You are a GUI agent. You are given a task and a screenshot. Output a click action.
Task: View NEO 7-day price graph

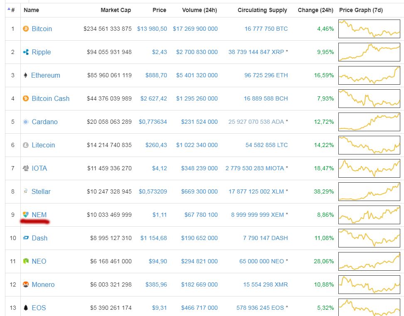pyautogui.click(x=369, y=261)
